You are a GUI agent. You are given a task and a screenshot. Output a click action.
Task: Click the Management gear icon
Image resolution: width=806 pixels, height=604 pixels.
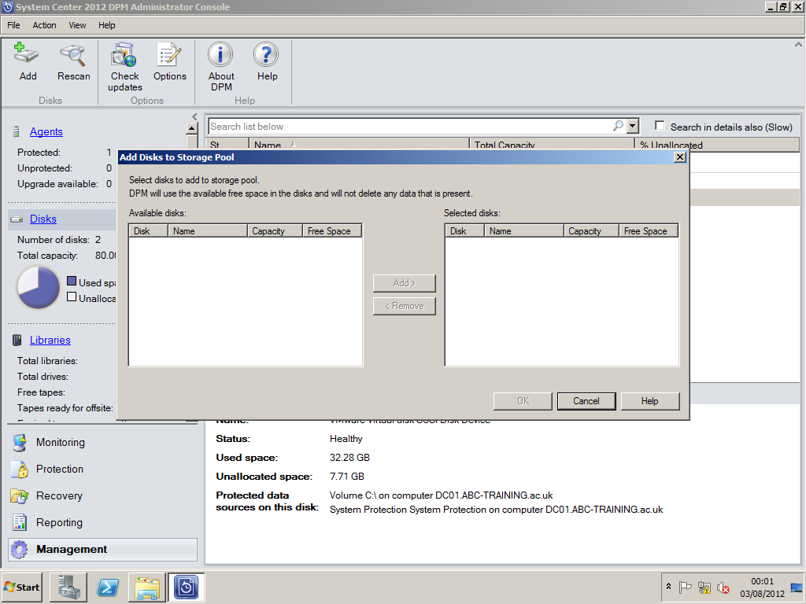(20, 549)
